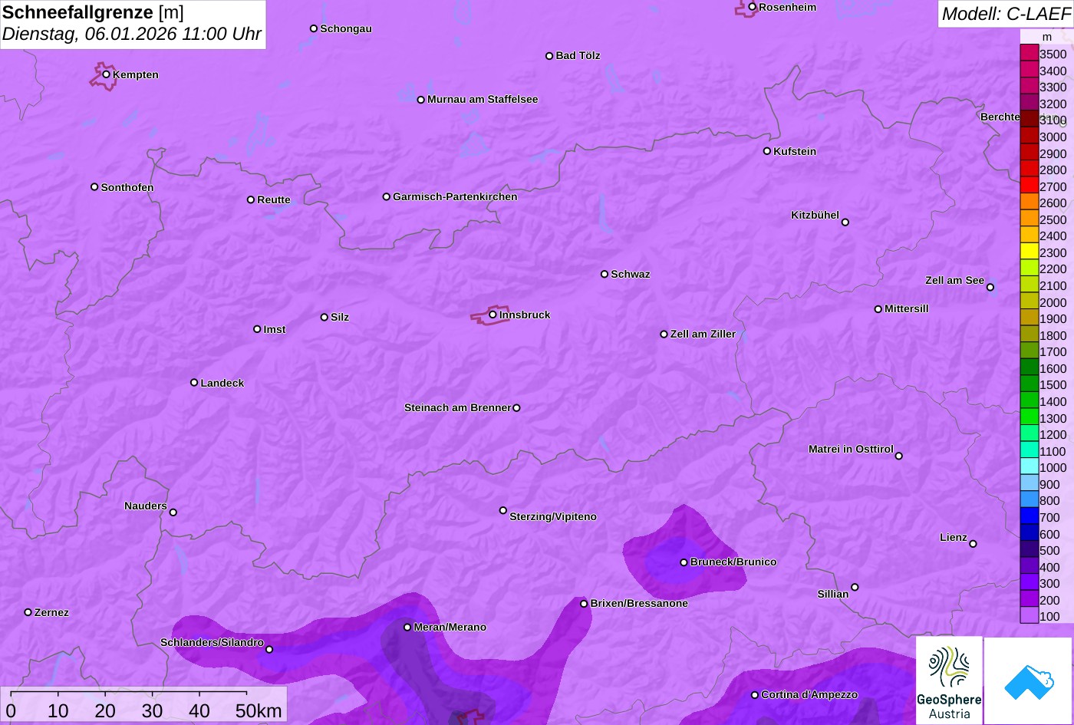Screen dimensions: 1074x725
Task: Click the 'Nauders' label
Action: 146,506
